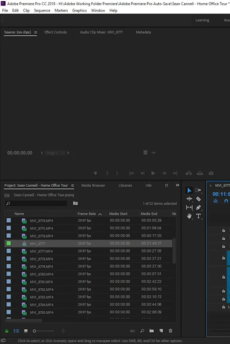Sort by the Frame Rate column header
This screenshot has height=344, width=230.
point(87,214)
